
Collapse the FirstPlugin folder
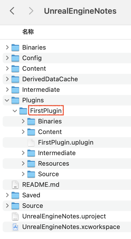15,111
